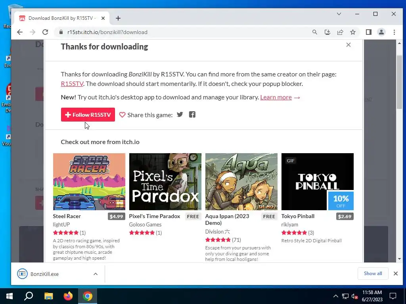Close the Thanks for downloading dialog
The image size is (406, 304).
(x=349, y=45)
